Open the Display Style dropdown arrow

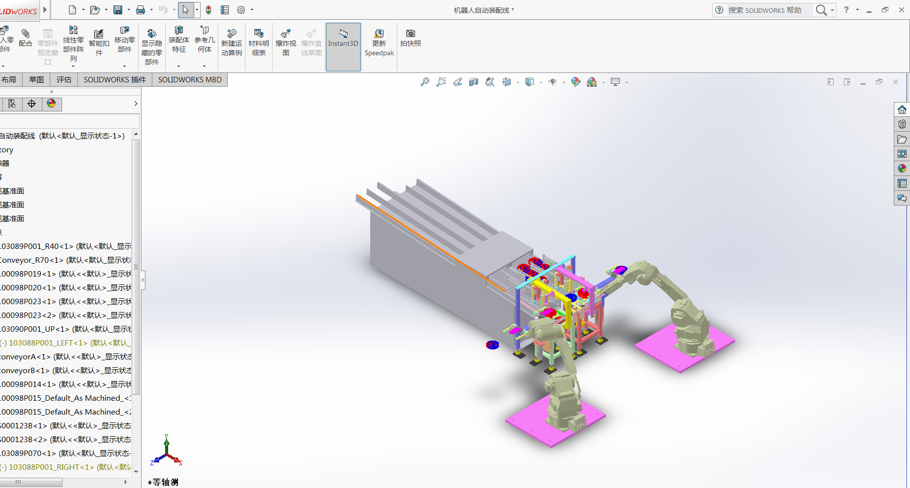coord(541,83)
